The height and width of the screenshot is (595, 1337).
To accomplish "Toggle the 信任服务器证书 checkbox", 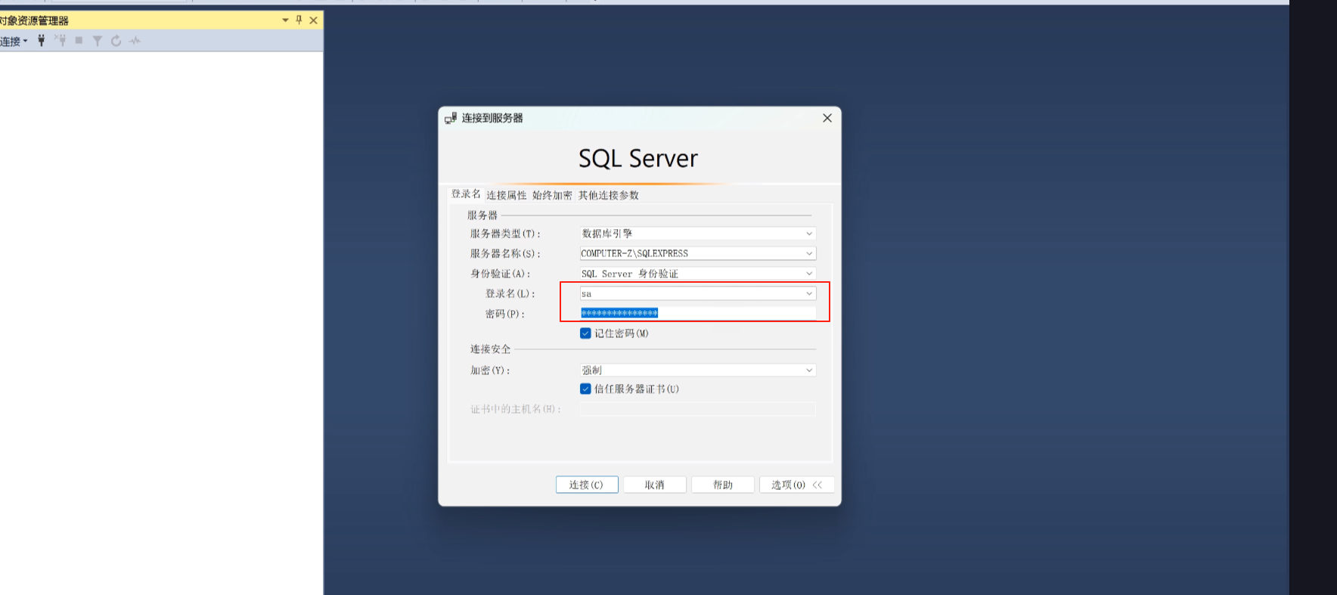I will click(585, 389).
